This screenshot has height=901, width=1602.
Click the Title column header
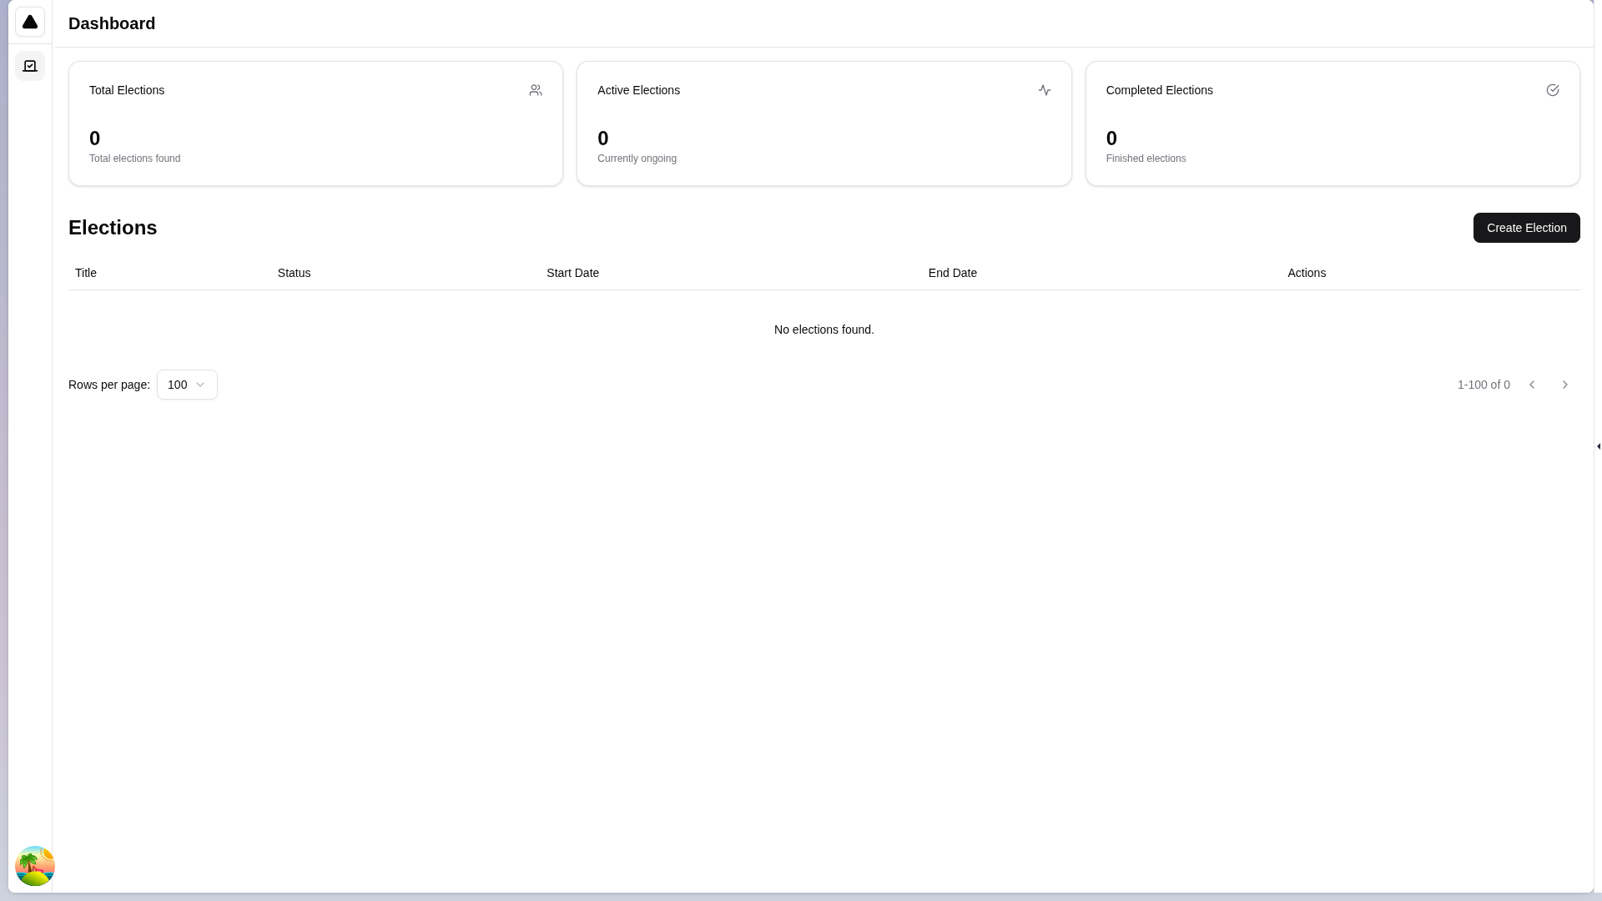tap(85, 273)
